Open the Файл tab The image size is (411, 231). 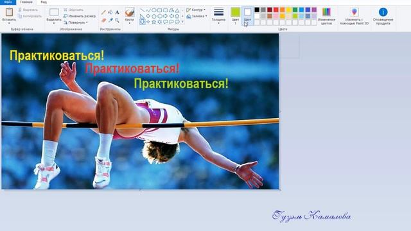pyautogui.click(x=8, y=2)
